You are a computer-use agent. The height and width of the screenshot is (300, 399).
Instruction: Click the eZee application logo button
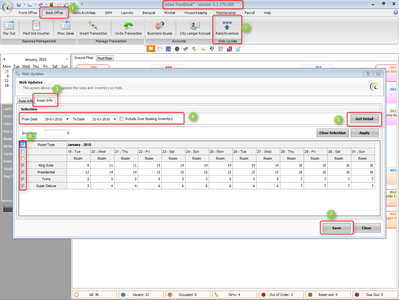(x=7, y=7)
